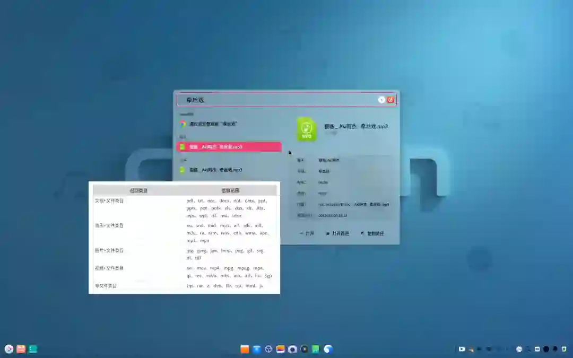Click the 打开路径 button

coord(337,233)
